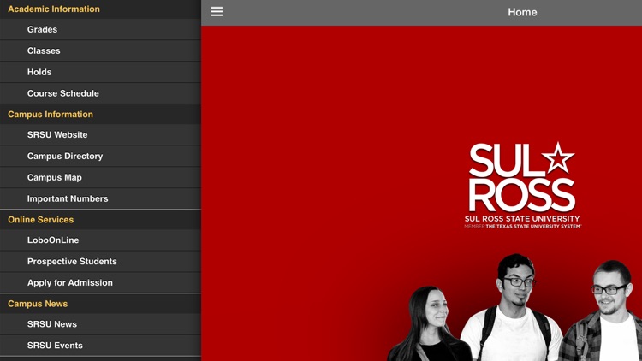Click the Sul Ross State University logo

click(522, 185)
